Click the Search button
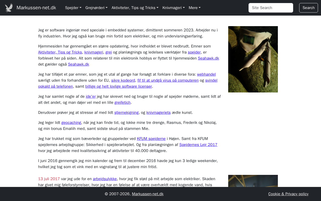Viewport: 321px width, 201px height. click(x=308, y=8)
